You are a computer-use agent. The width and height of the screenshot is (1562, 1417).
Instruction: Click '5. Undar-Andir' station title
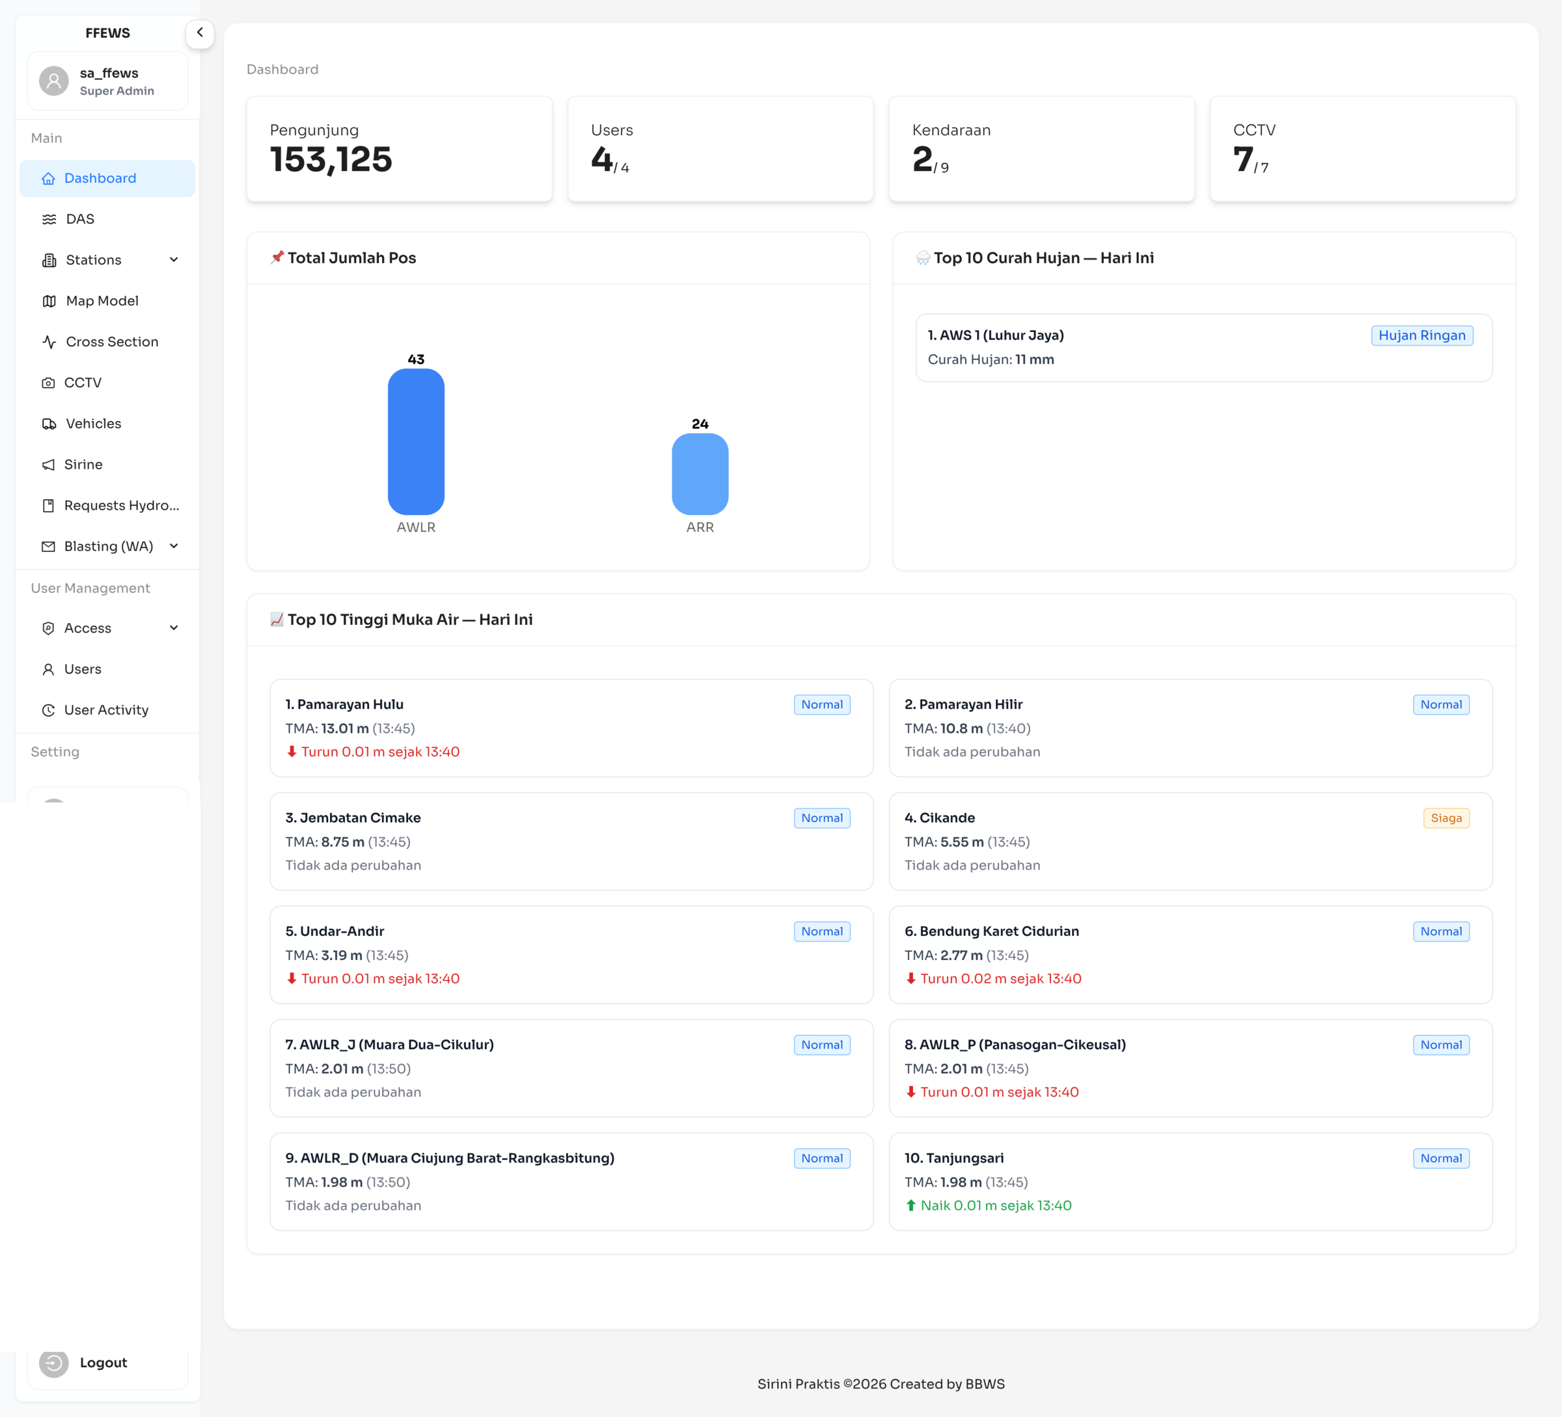(334, 931)
